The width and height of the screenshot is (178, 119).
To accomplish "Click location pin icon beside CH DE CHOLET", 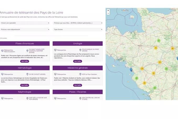I will tap(27, 74).
